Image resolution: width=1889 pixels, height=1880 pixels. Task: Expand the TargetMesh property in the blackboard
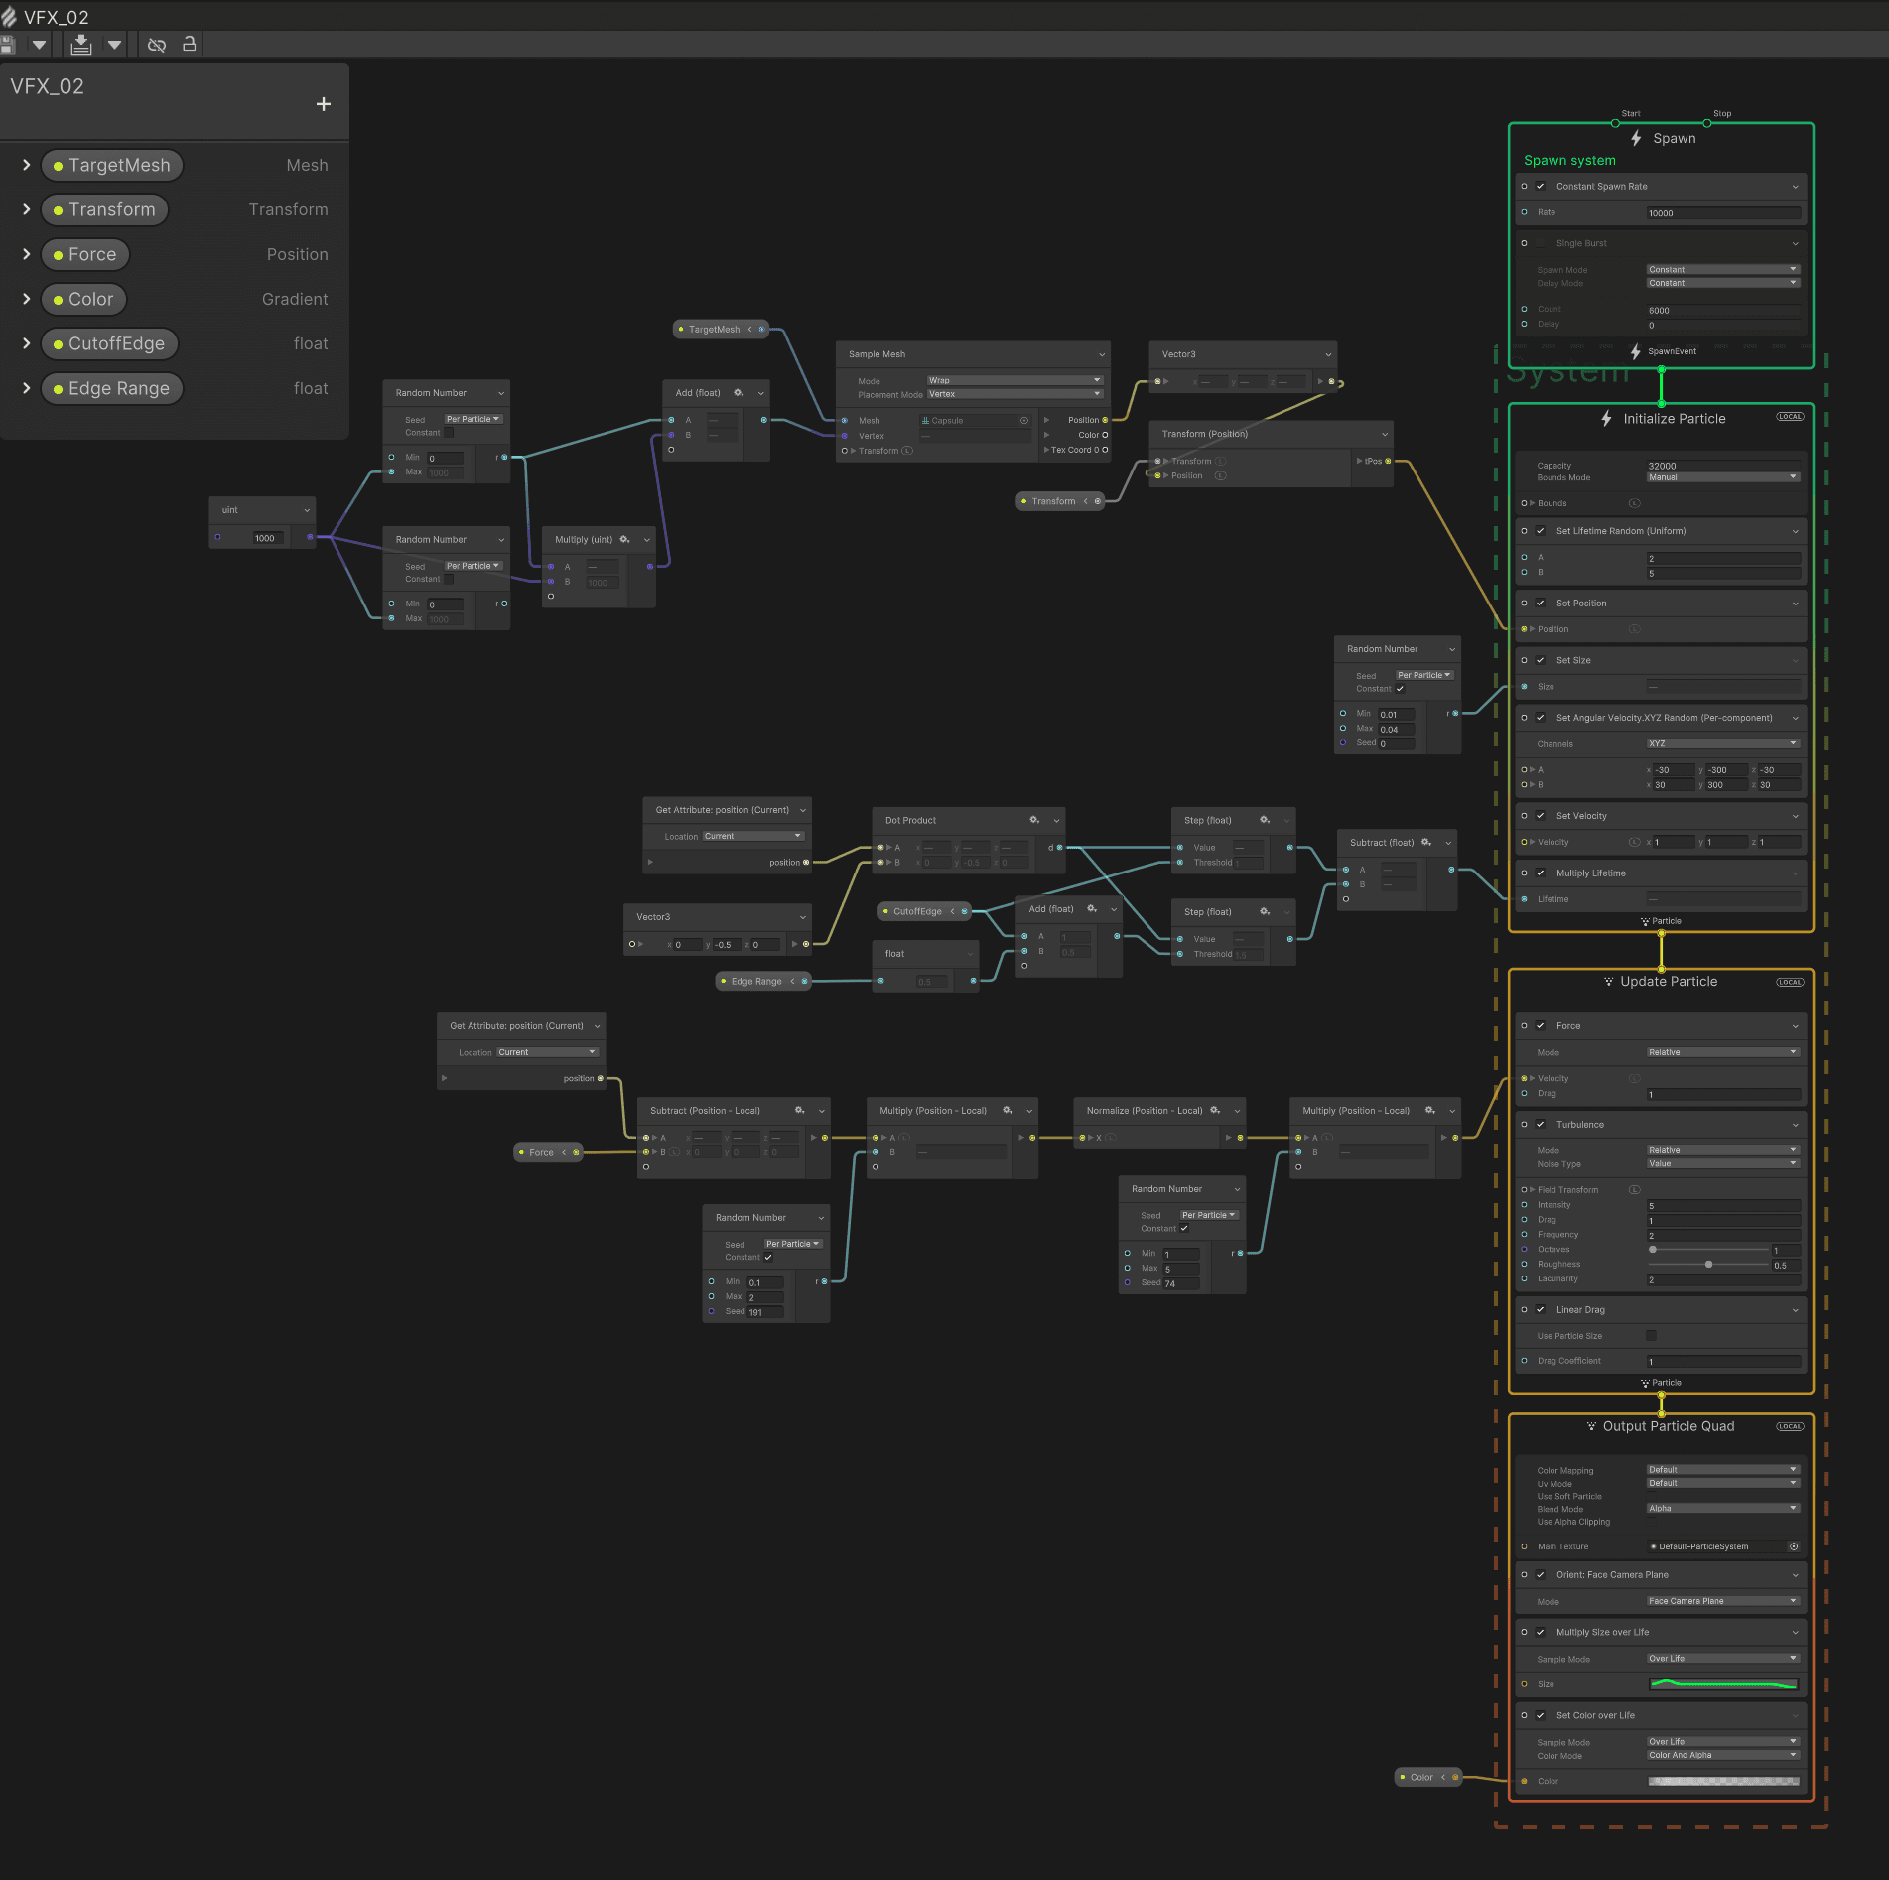click(x=26, y=165)
